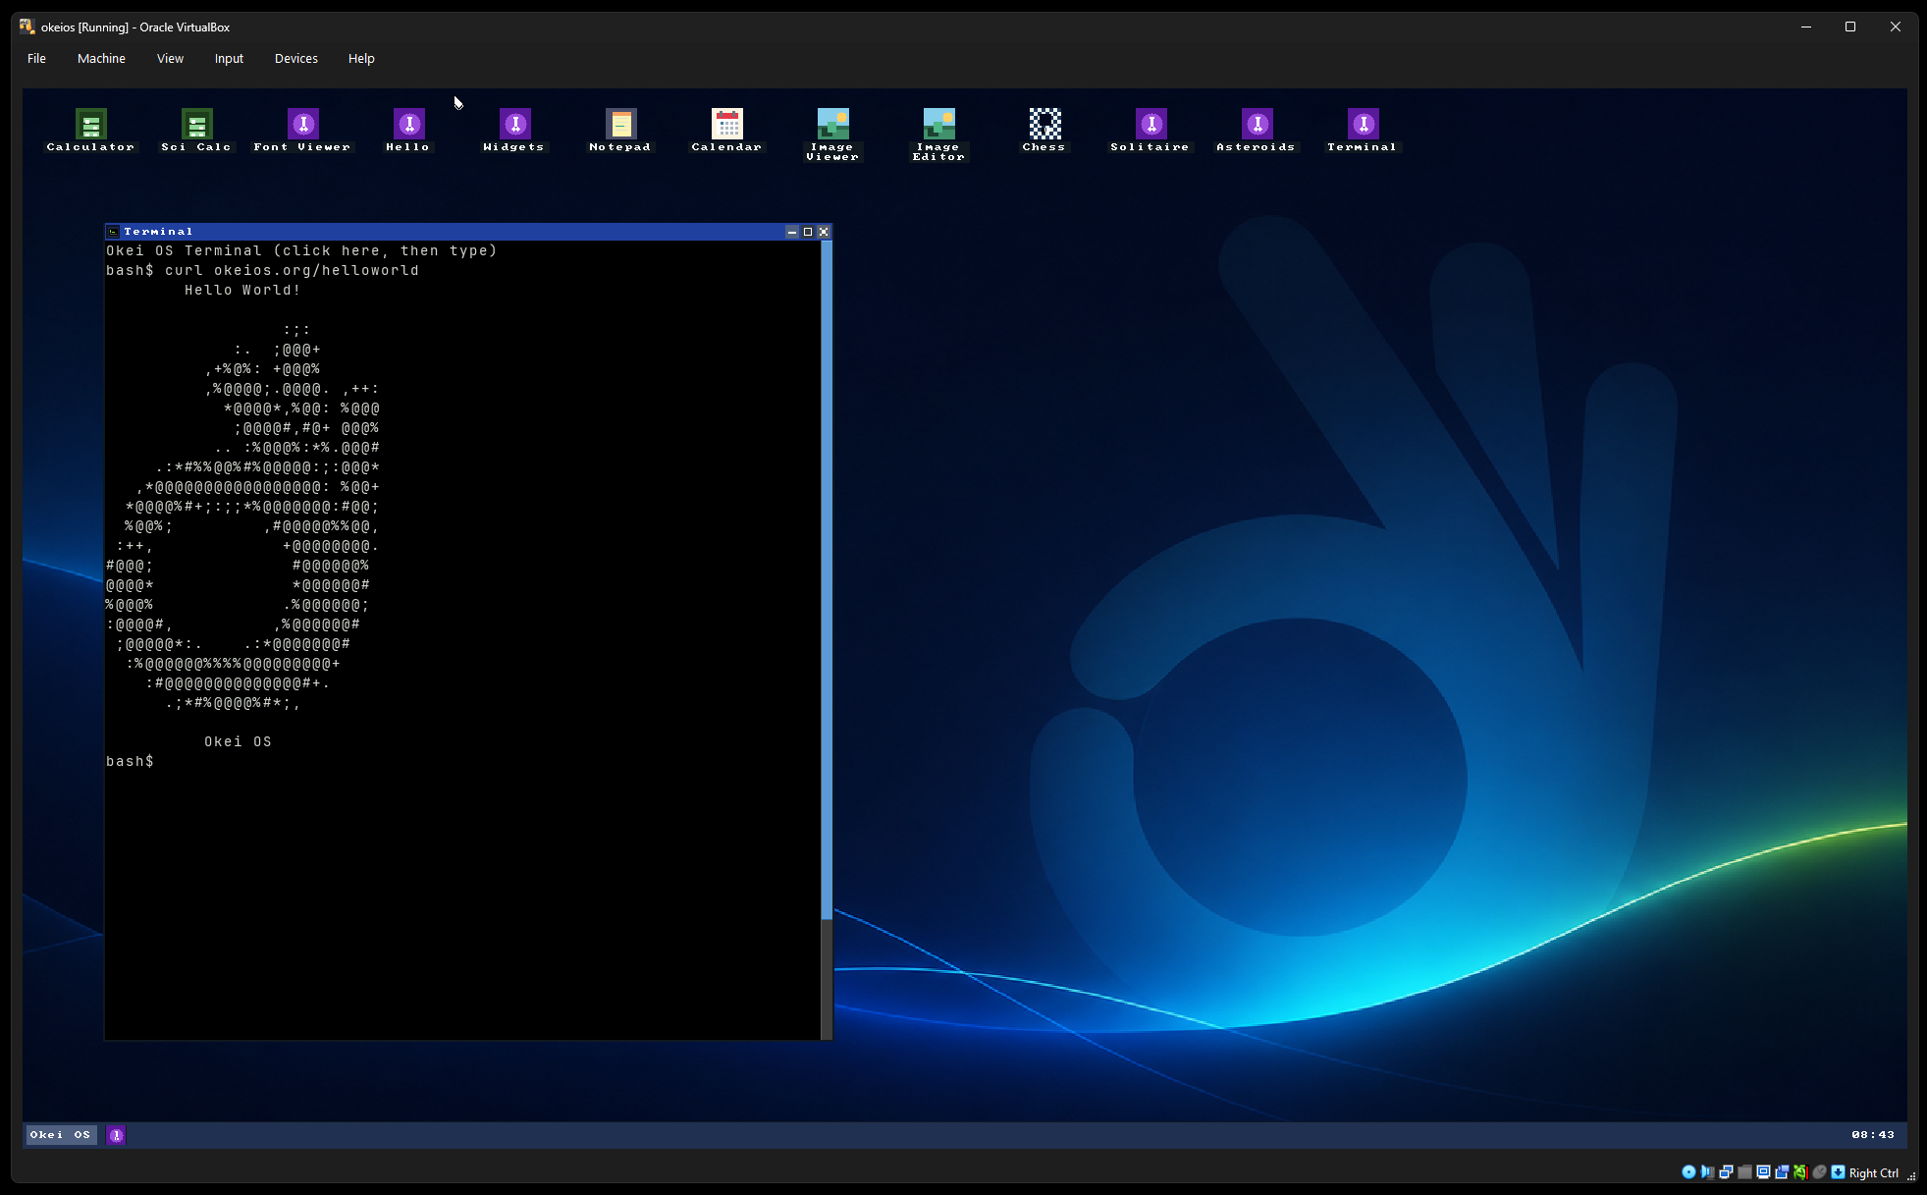The height and width of the screenshot is (1195, 1927).
Task: Click the VirtualBox keyboard capture arrow icon
Action: point(1838,1172)
